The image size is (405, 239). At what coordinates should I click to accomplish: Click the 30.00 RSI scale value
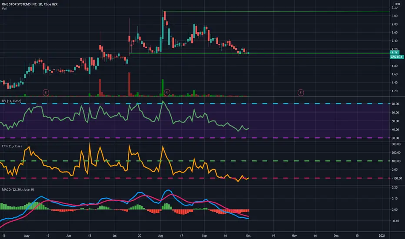point(395,138)
